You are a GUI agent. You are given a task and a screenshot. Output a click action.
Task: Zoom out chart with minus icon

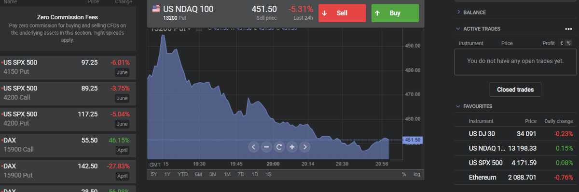266,147
